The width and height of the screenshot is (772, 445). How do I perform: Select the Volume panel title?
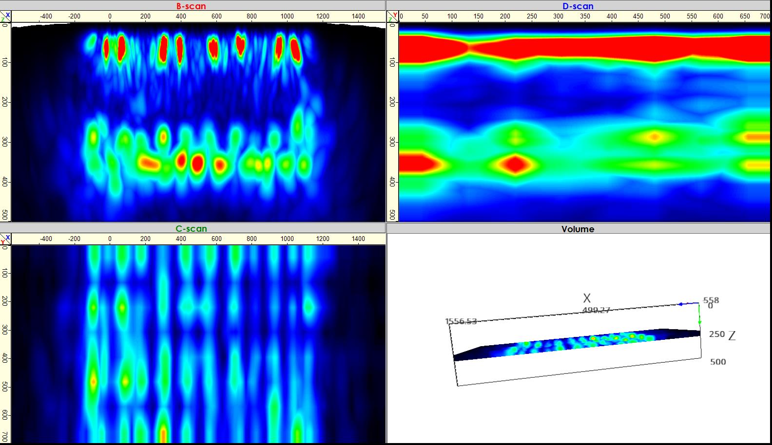pos(578,229)
